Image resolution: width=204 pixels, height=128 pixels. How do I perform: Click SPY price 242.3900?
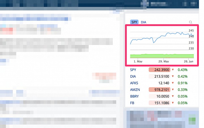tap(160, 70)
